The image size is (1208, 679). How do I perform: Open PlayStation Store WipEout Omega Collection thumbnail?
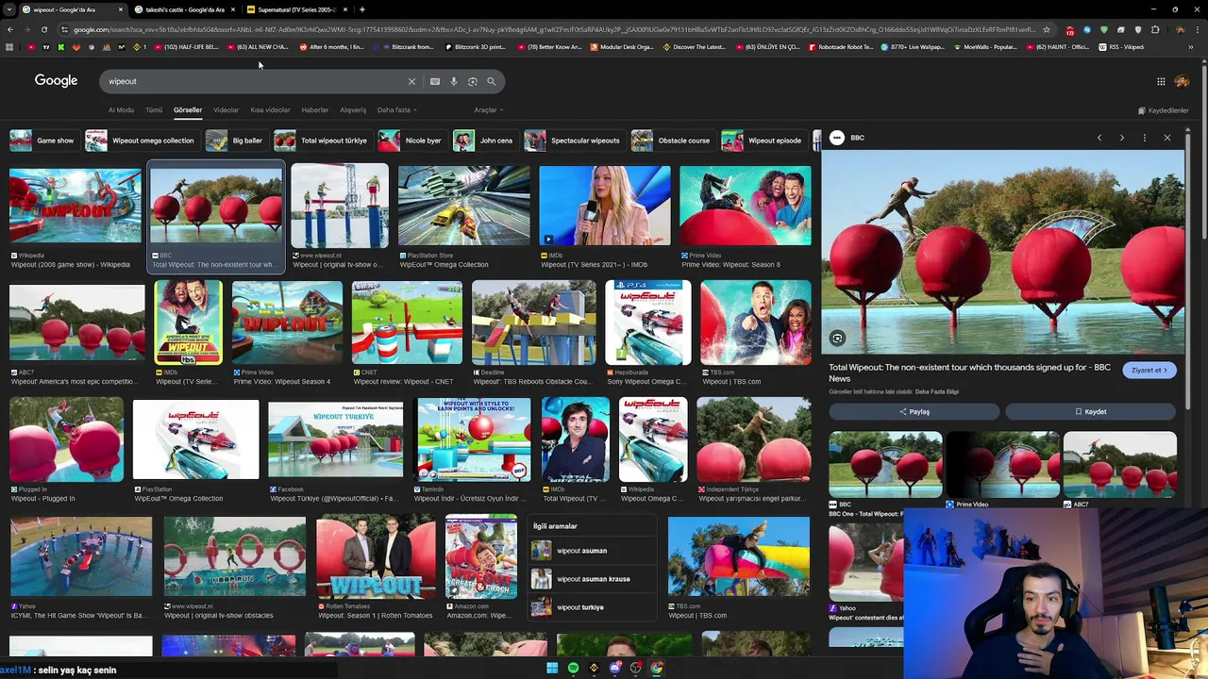[463, 206]
